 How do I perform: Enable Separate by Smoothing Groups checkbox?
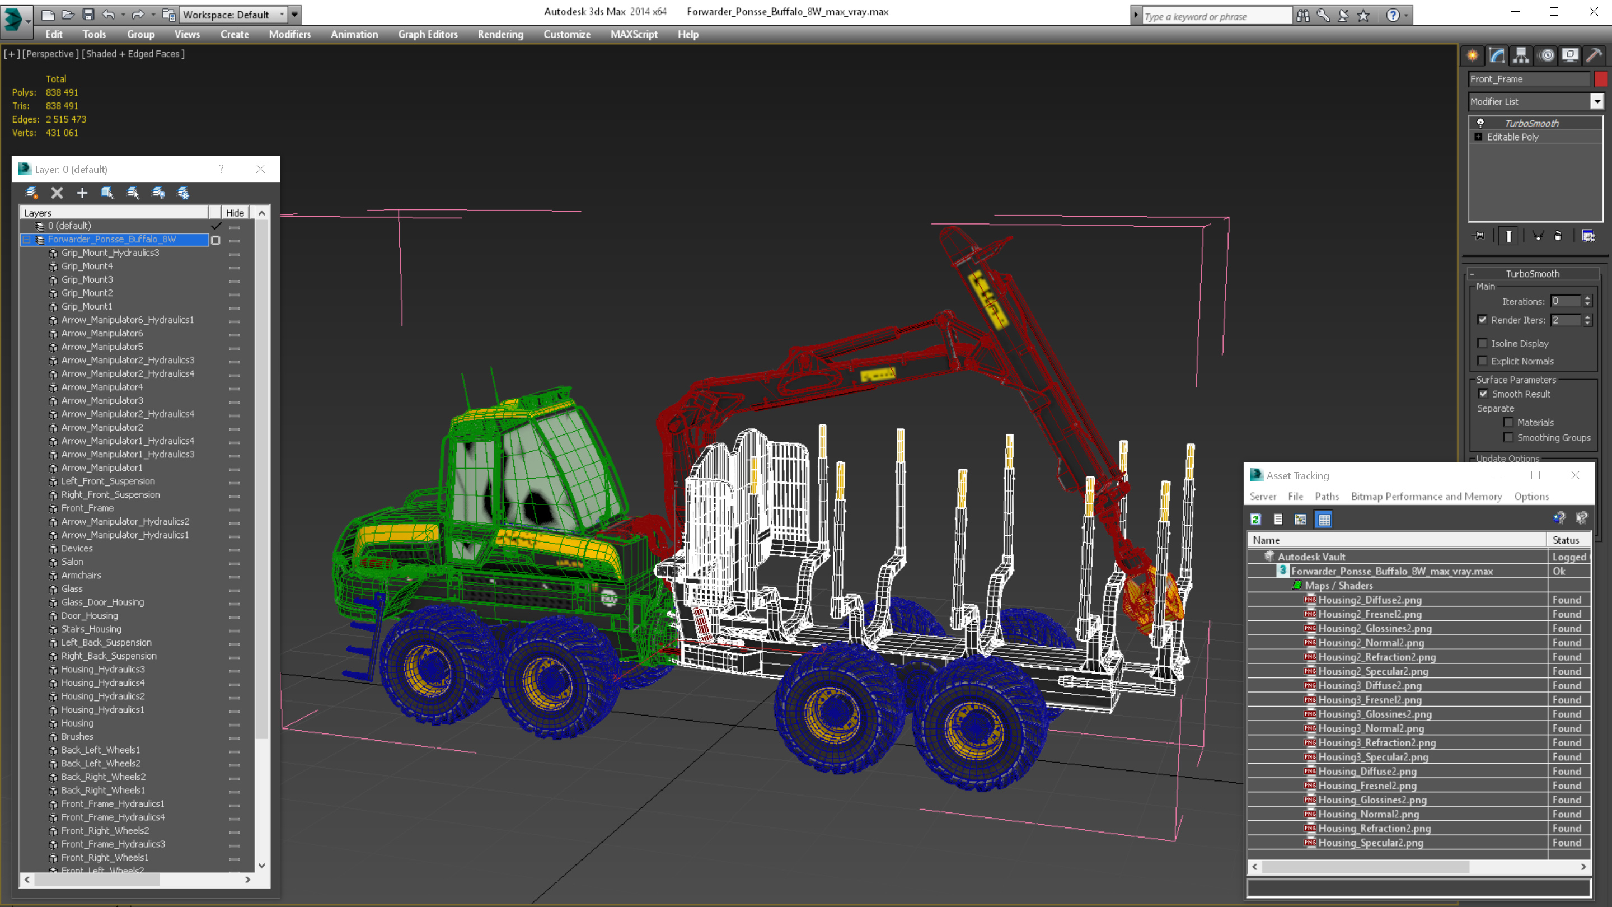pyautogui.click(x=1509, y=437)
